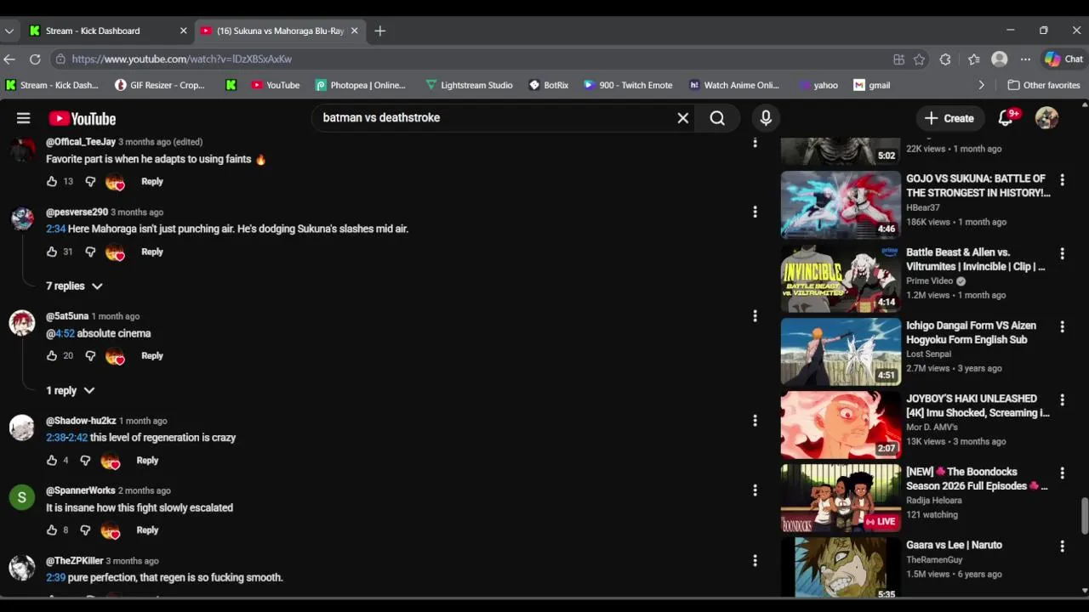This screenshot has width=1089, height=612.
Task: Open options menu for @Offical_TeeJay comment
Action: pyautogui.click(x=755, y=142)
